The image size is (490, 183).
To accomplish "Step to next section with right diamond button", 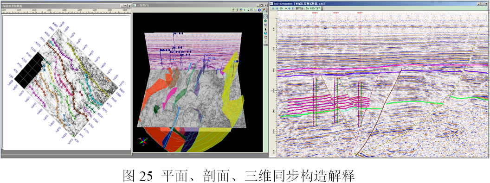I will 290,8.
